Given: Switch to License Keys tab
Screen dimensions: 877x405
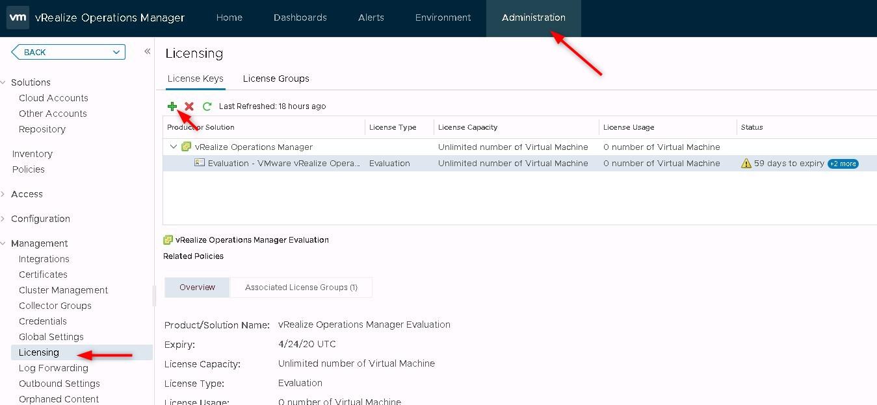Looking at the screenshot, I should coord(196,79).
